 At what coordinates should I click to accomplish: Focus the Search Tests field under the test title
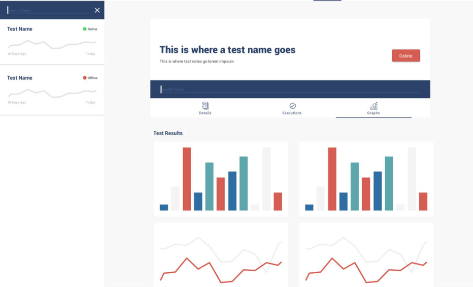pyautogui.click(x=291, y=89)
